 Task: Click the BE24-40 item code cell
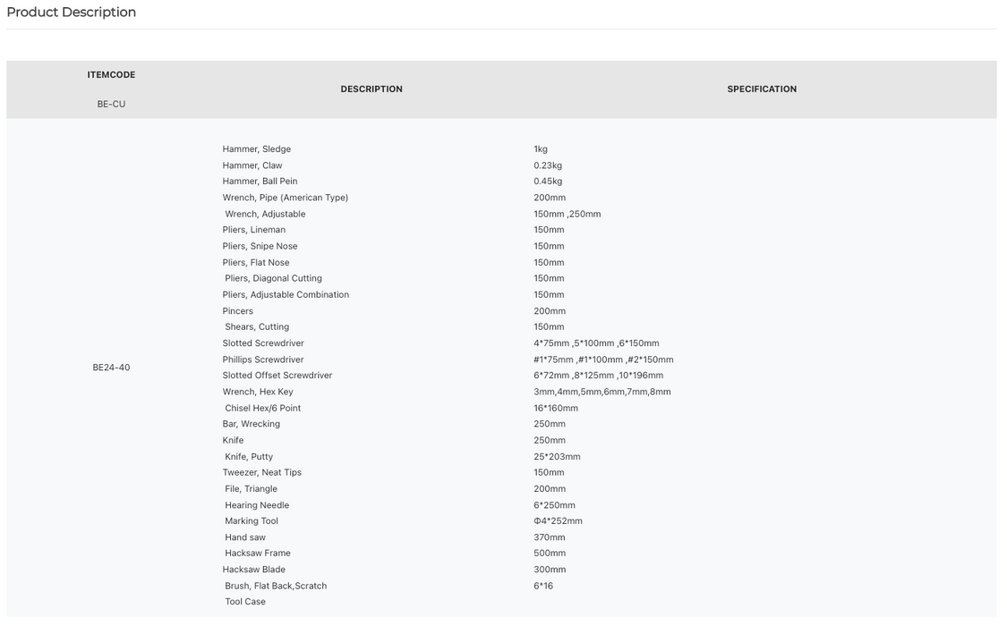coord(111,368)
